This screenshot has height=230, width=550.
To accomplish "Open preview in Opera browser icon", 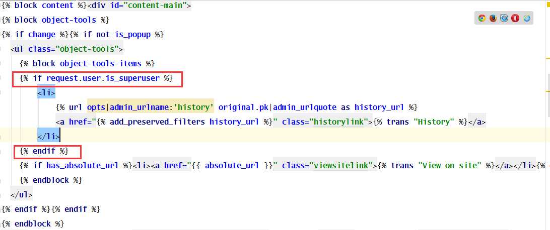I will tap(515, 18).
